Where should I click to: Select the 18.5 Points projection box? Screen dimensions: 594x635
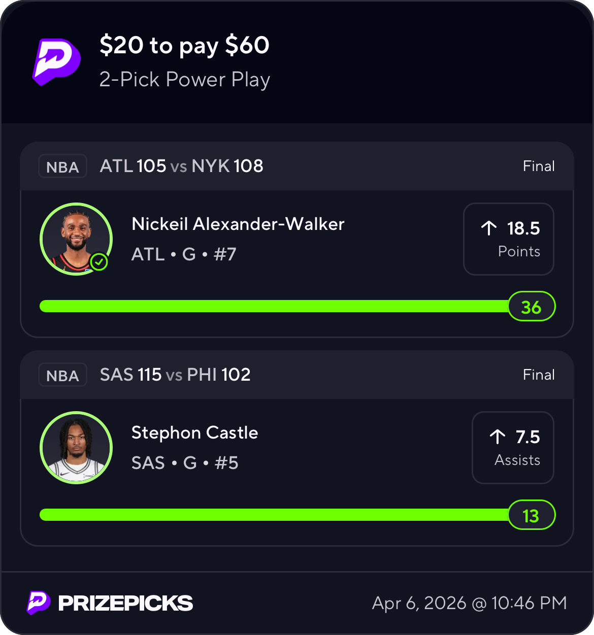508,239
